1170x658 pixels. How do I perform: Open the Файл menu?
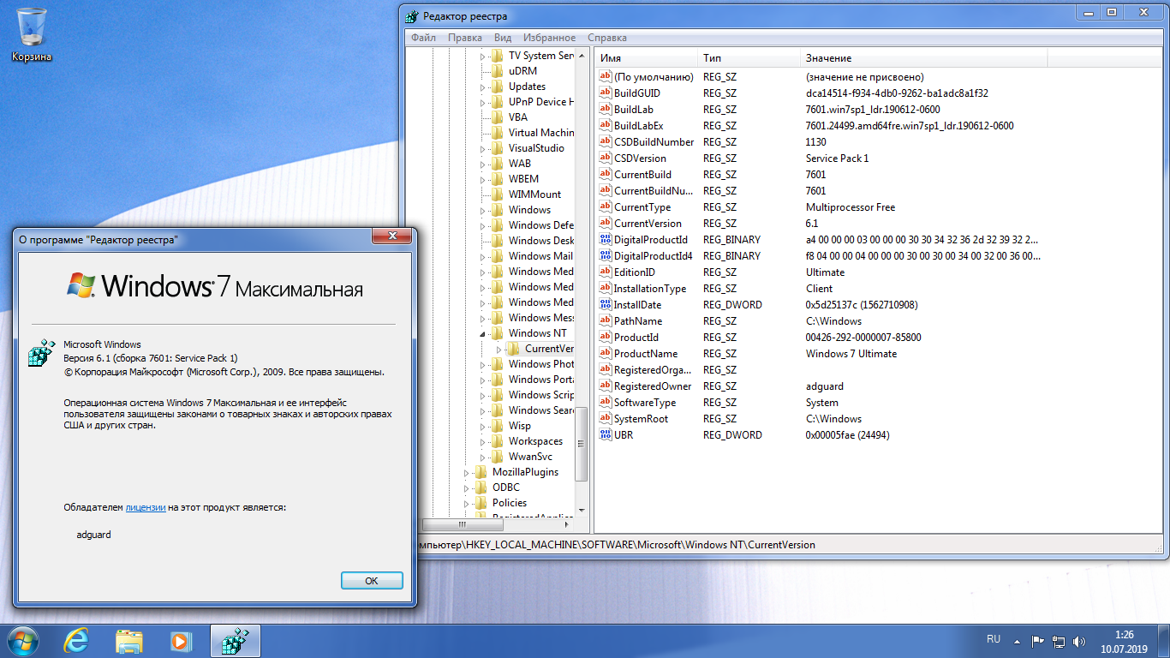click(x=423, y=38)
